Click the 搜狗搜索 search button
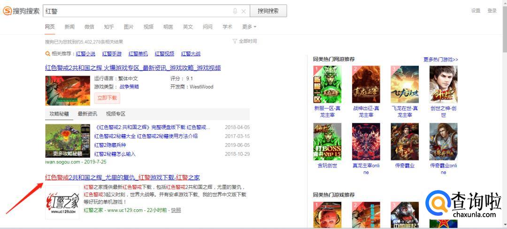Image resolution: width=507 pixels, height=229 pixels. pyautogui.click(x=268, y=11)
